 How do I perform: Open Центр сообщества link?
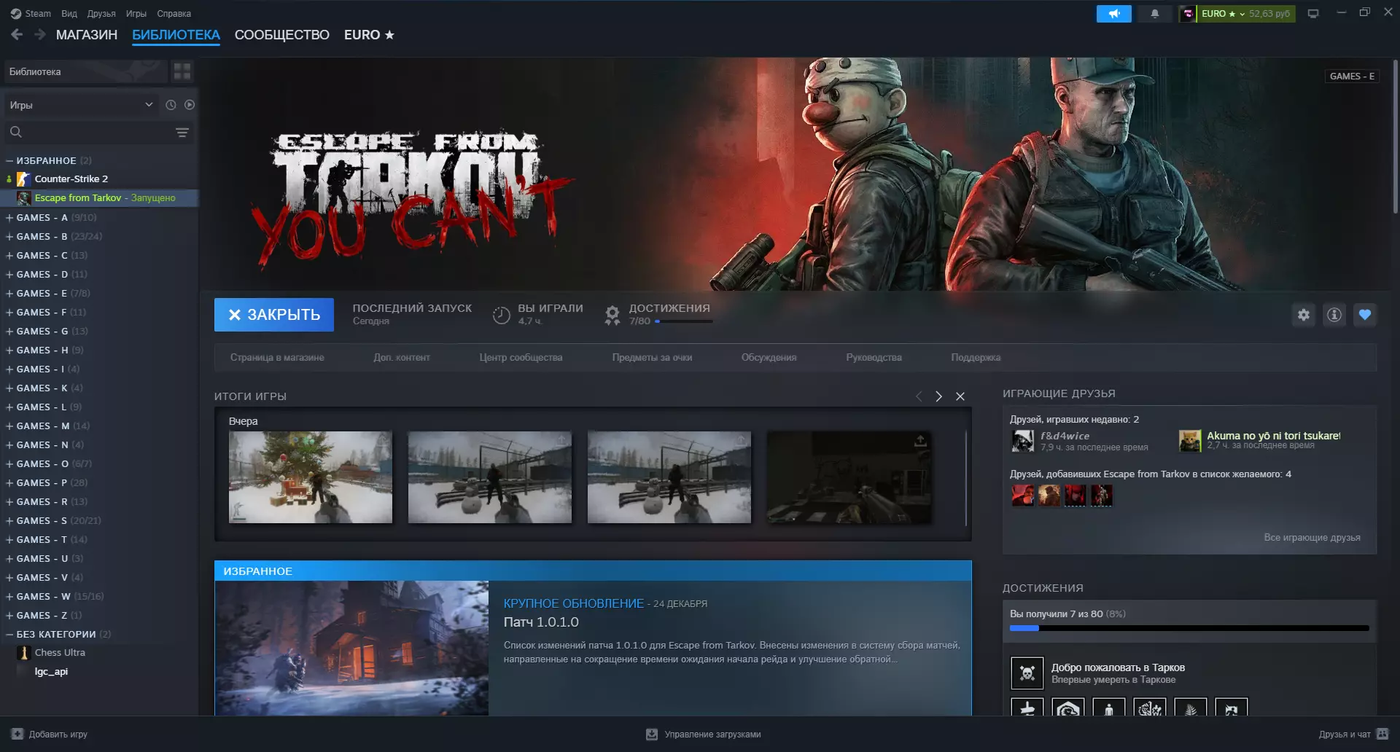[x=521, y=358]
